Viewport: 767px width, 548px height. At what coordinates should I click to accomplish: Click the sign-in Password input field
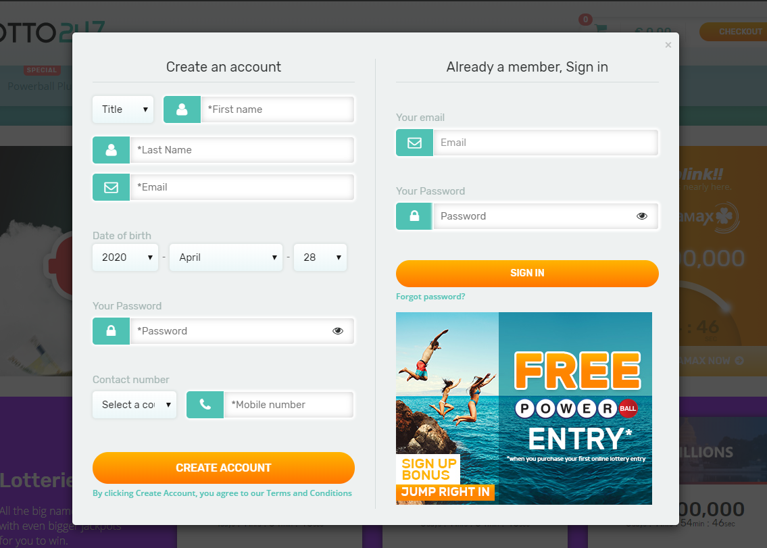pos(546,216)
